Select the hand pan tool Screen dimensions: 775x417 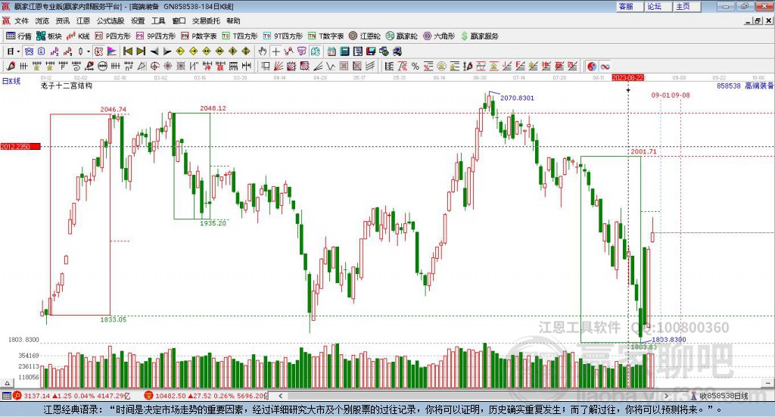click(263, 51)
